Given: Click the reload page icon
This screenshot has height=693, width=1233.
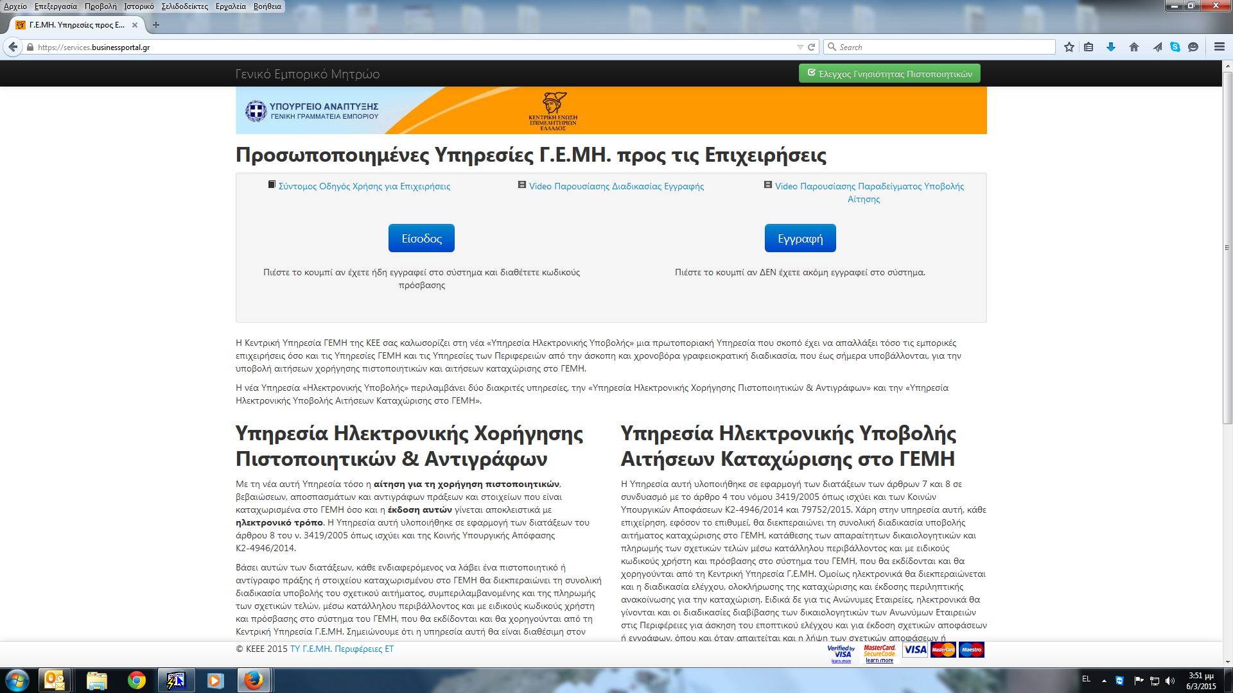Looking at the screenshot, I should 811,47.
